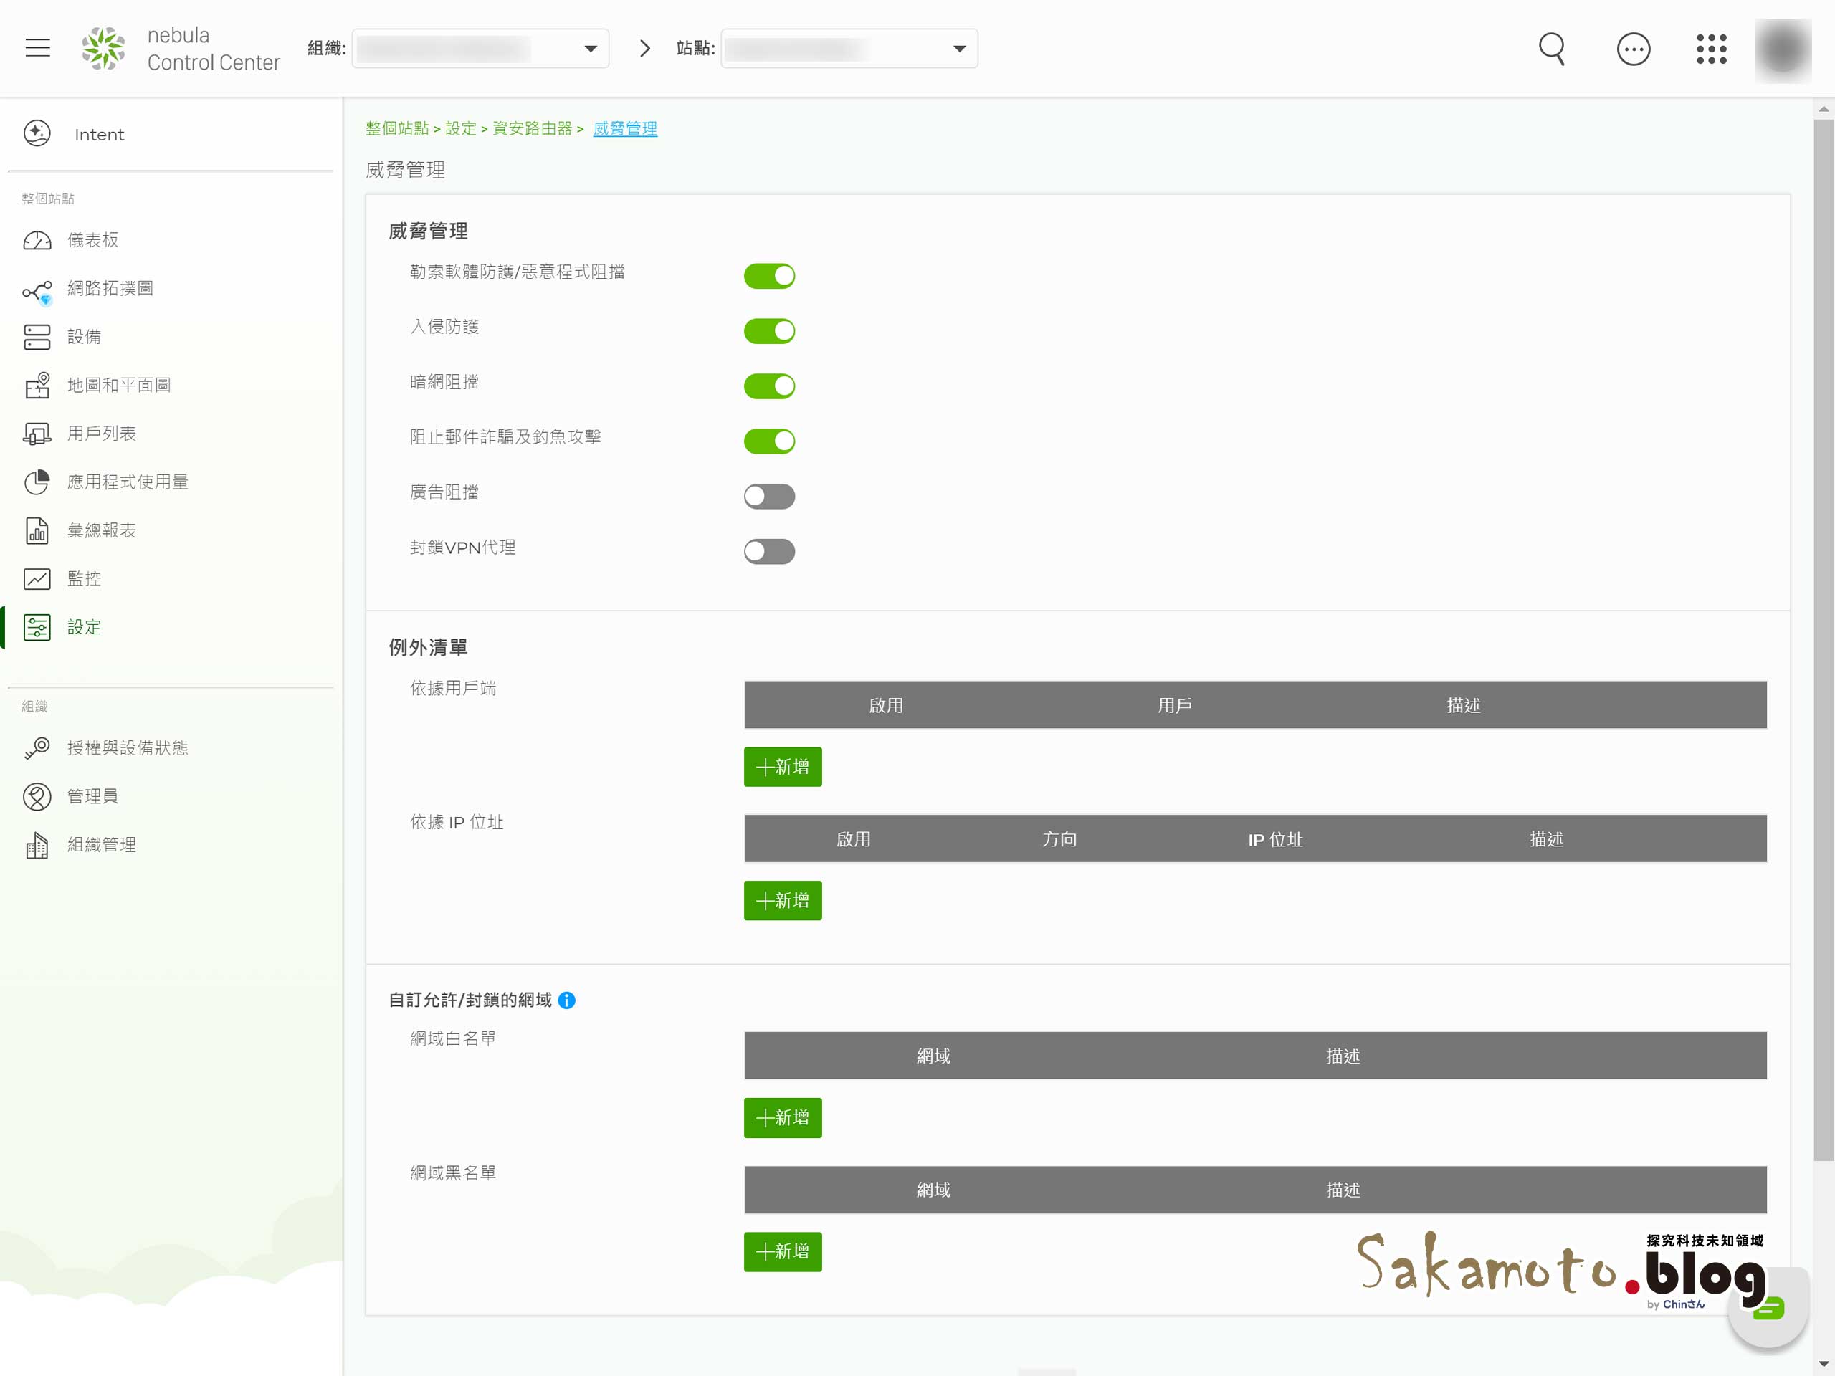Enable the 封鎖VPN代理 switch
Viewport: 1835px width, 1376px height.
point(769,552)
